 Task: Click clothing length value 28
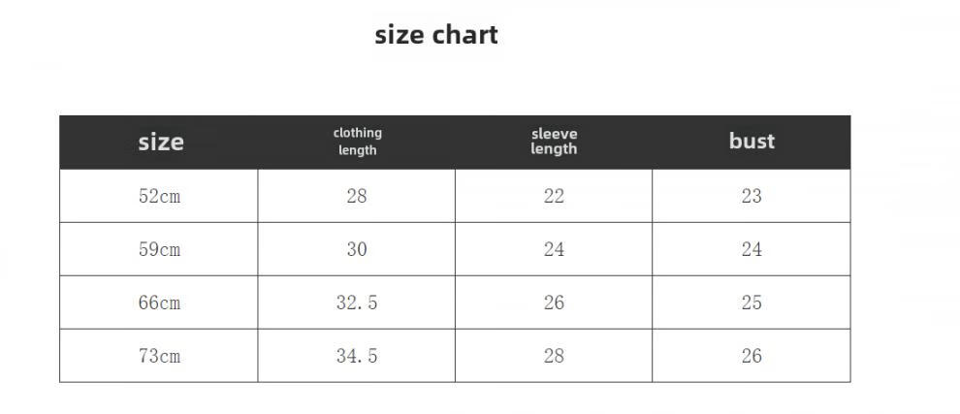pyautogui.click(x=357, y=196)
